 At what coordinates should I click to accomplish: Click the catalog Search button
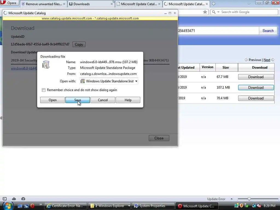tap(268, 31)
